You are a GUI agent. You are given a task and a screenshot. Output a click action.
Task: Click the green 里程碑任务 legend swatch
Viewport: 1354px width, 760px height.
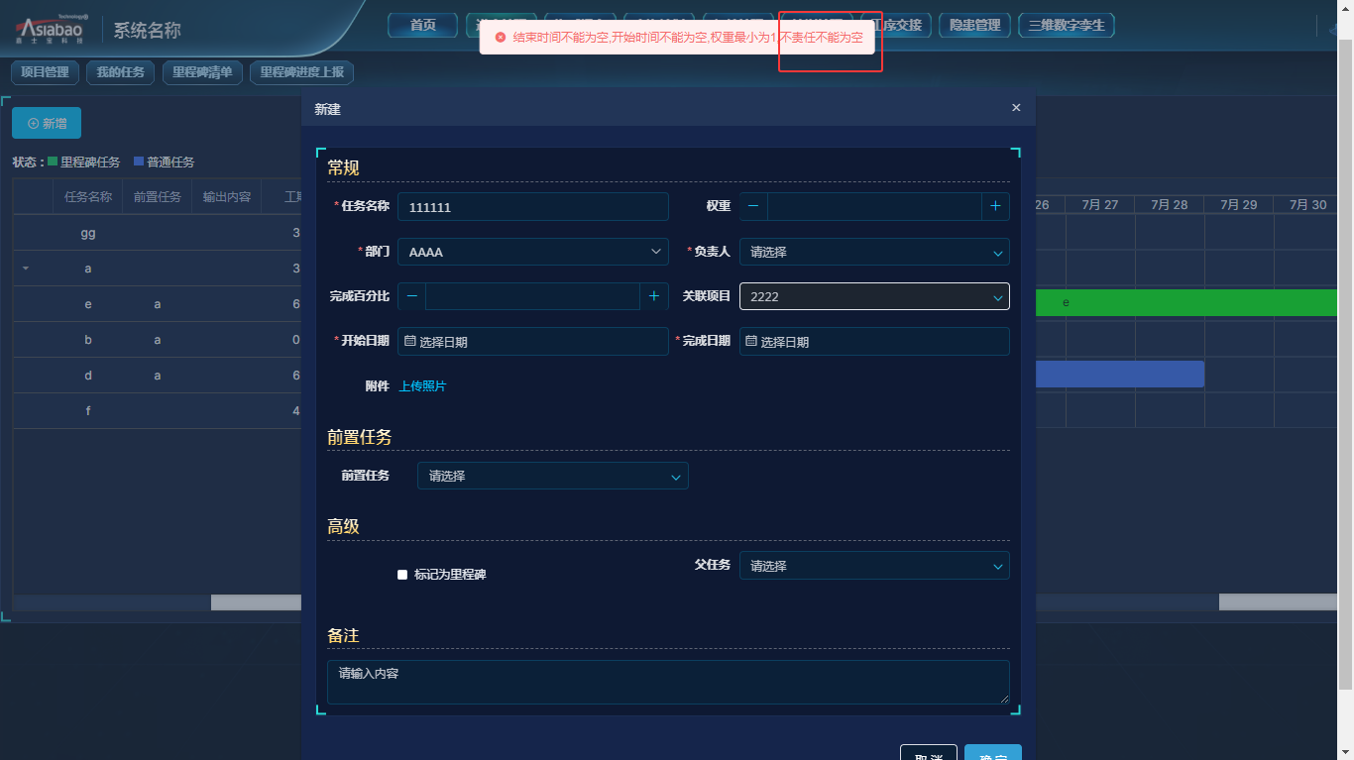[x=53, y=161]
